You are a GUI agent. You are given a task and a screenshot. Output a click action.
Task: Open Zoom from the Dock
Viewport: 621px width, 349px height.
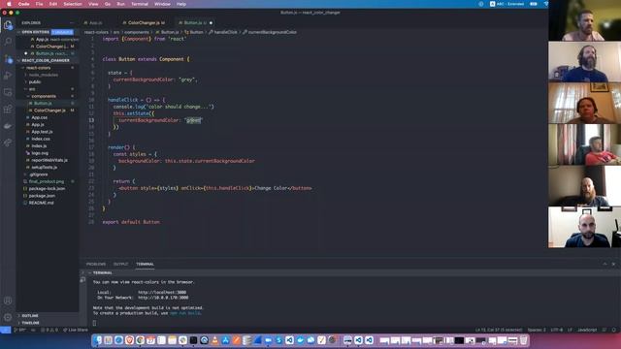coord(268,340)
